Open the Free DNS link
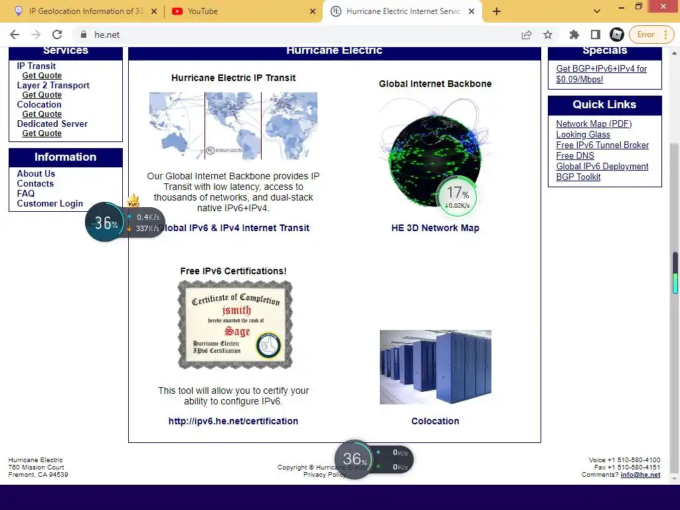Viewport: 680px width, 510px height. [x=575, y=155]
